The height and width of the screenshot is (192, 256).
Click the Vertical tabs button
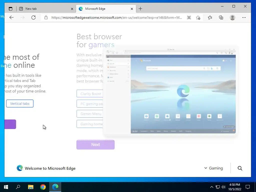[20, 103]
